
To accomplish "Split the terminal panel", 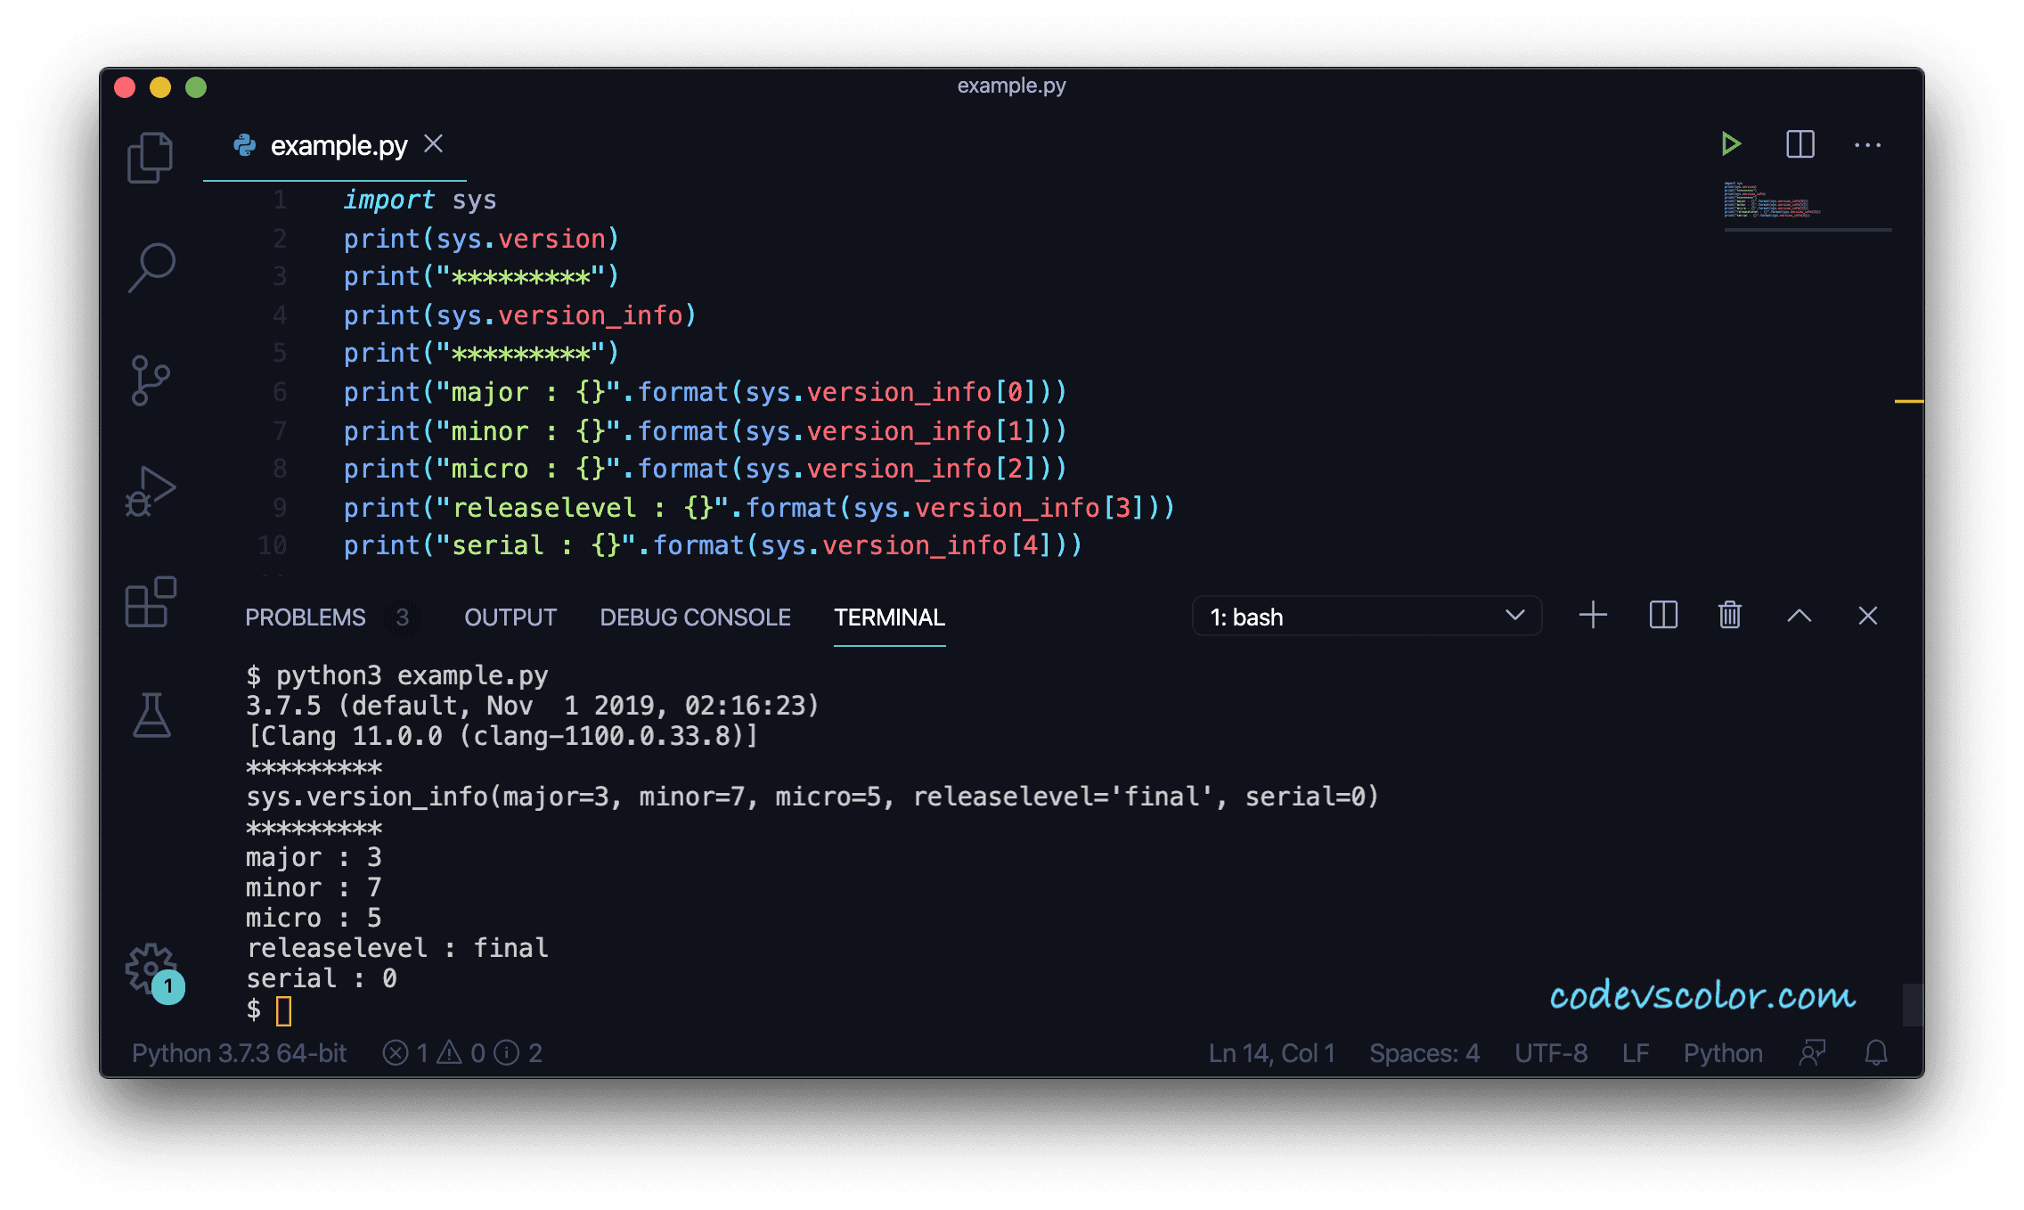I will (1662, 615).
